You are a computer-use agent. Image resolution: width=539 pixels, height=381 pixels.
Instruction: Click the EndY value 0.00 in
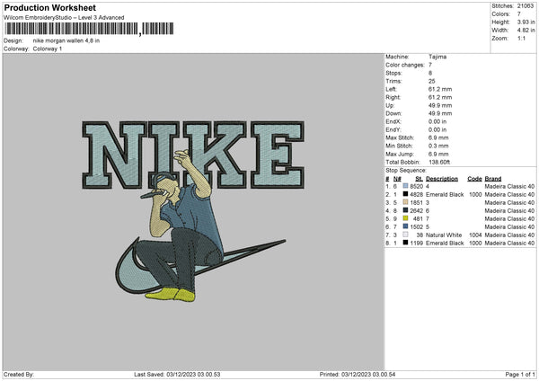tap(437, 129)
